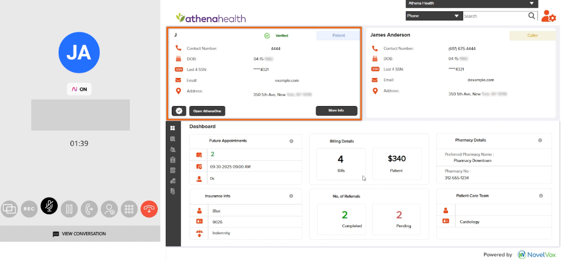Click the caller number (617) 675-4444
Image resolution: width=567 pixels, height=261 pixels.
pos(462,48)
